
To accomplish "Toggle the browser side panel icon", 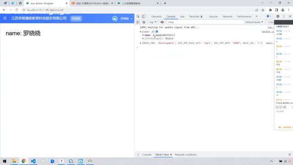I will pyautogui.click(x=277, y=10).
